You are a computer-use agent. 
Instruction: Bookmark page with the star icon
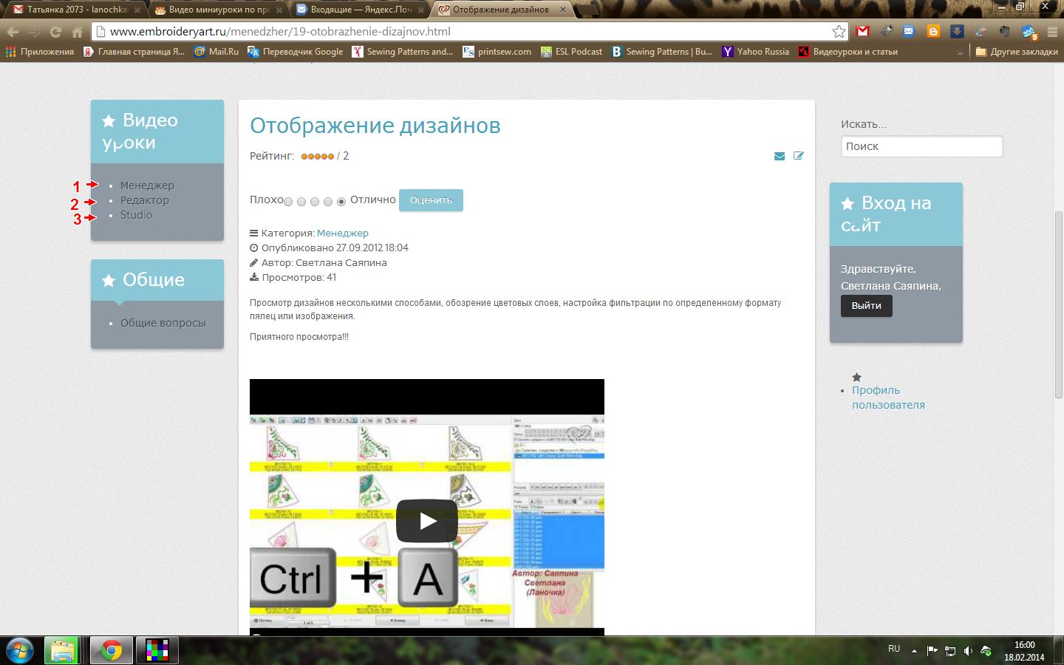pyautogui.click(x=839, y=32)
